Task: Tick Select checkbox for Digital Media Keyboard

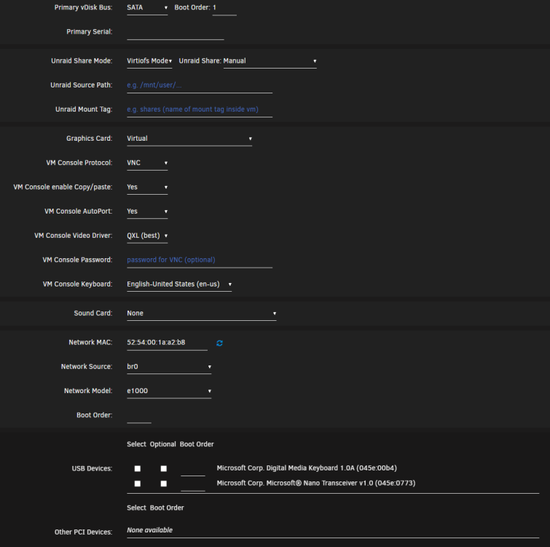Action: pos(138,469)
